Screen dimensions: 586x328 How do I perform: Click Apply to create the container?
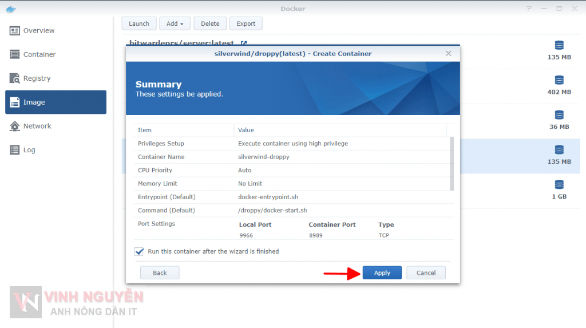[x=382, y=273]
